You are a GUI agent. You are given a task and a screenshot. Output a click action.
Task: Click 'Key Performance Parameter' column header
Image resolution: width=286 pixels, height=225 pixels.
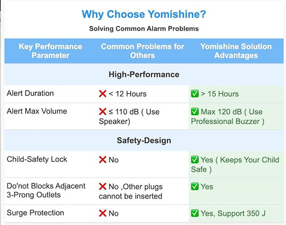tap(50, 51)
